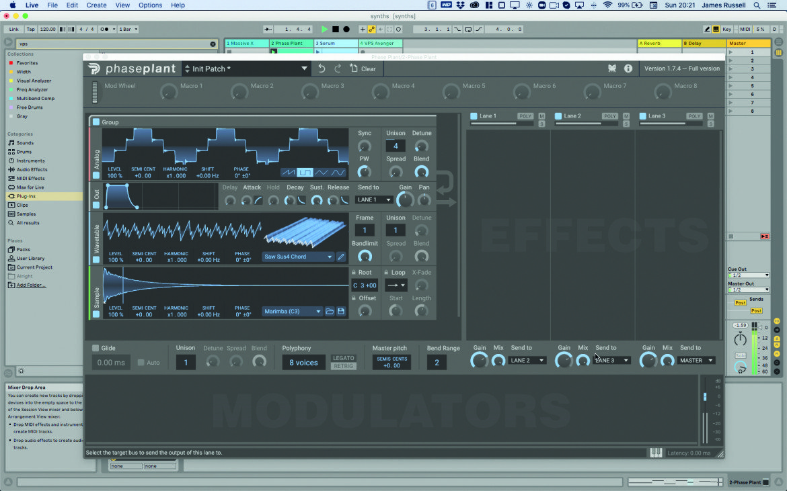
Task: Open the sample folder browse icon
Action: [x=330, y=311]
